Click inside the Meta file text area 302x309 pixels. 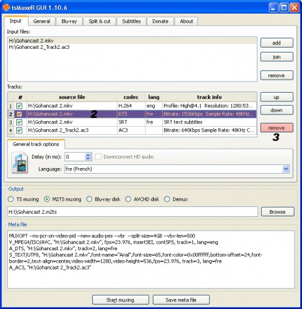pyautogui.click(x=151, y=260)
